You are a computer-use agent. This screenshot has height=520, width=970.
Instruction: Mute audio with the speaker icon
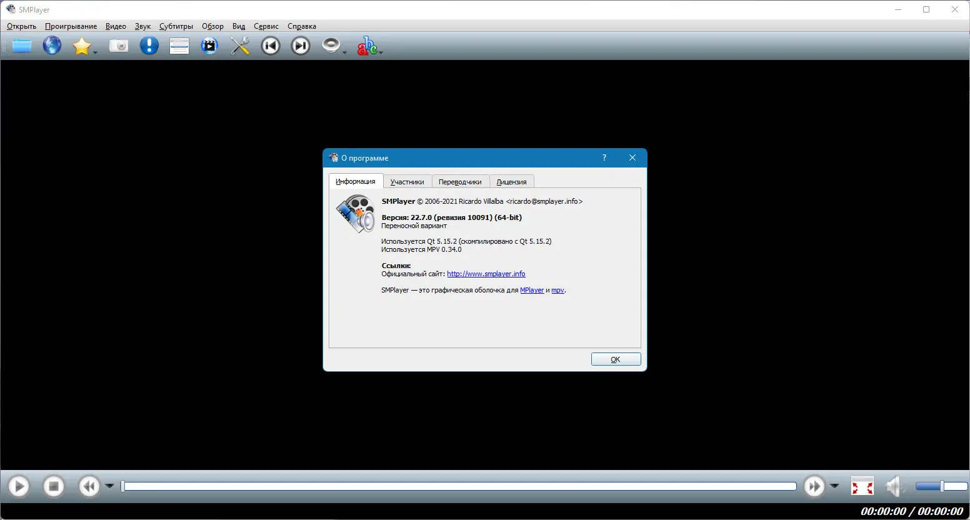click(x=894, y=486)
